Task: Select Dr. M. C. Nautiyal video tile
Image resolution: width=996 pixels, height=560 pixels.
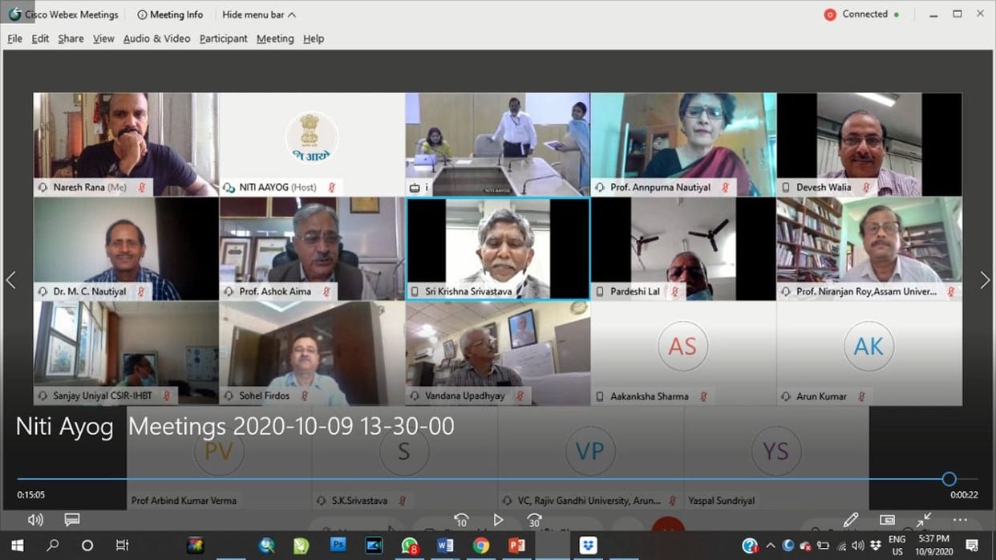Action: tap(126, 249)
